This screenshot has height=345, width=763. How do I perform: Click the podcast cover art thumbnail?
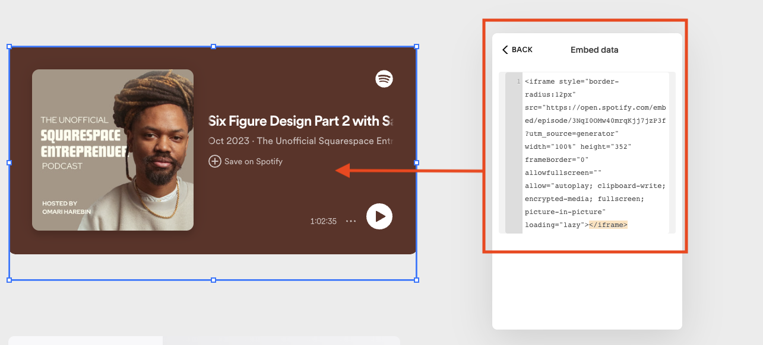pyautogui.click(x=113, y=150)
